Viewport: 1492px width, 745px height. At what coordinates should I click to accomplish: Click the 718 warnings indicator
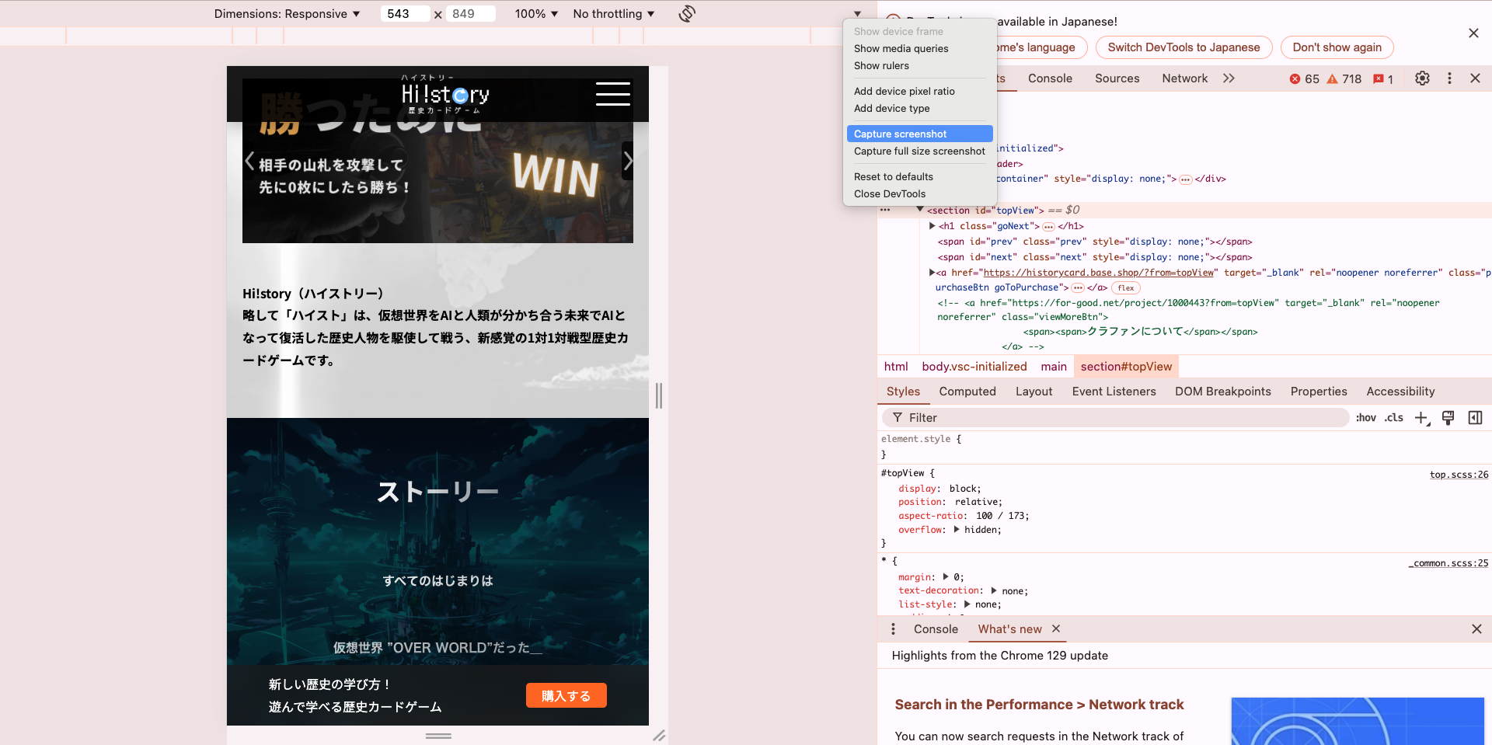1343,78
